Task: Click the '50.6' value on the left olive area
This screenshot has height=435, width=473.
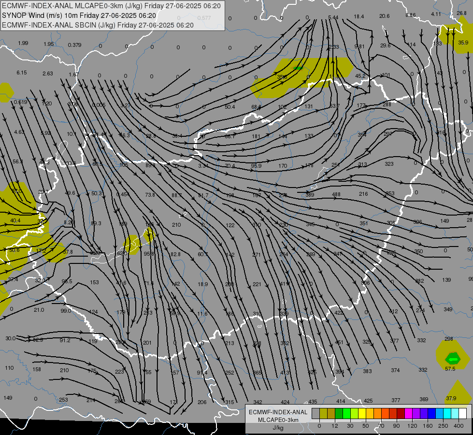Action: (x=14, y=250)
